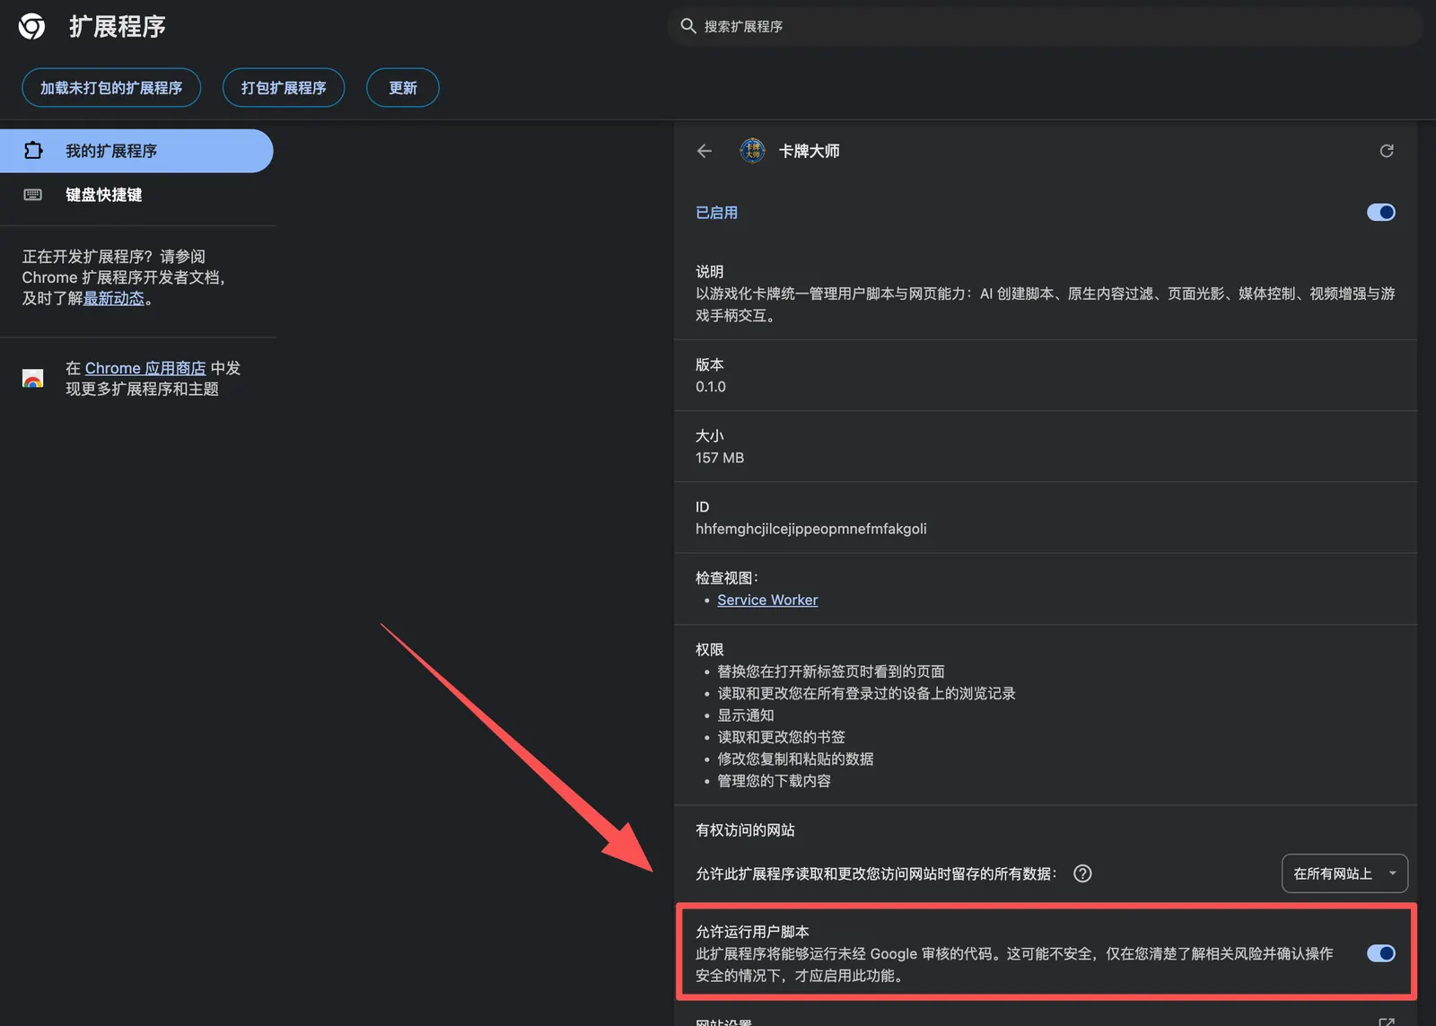This screenshot has height=1026, width=1436.
Task: Open the Service Worker inspect link
Action: click(767, 600)
